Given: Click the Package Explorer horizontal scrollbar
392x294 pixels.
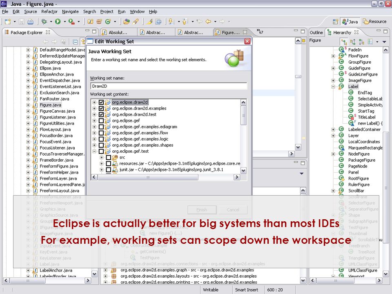Looking at the screenshot, I should click(27, 281).
